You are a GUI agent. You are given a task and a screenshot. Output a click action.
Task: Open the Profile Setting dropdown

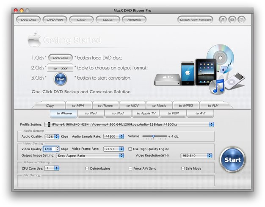[129, 124]
